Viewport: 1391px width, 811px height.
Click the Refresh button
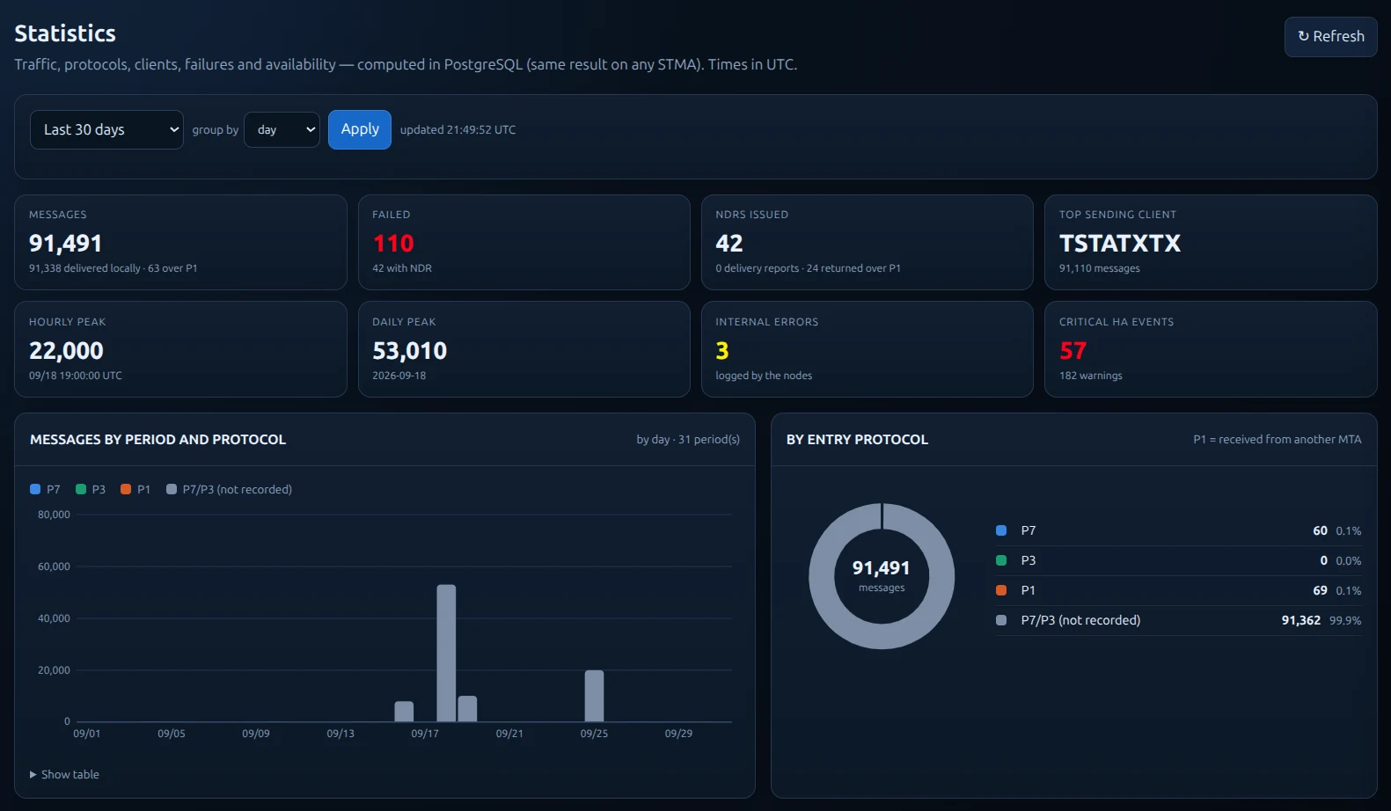coord(1330,37)
